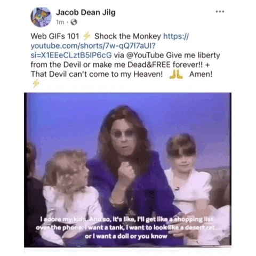Click the "https://" start of the link
Screen dimensions: 256x256
click(x=176, y=36)
